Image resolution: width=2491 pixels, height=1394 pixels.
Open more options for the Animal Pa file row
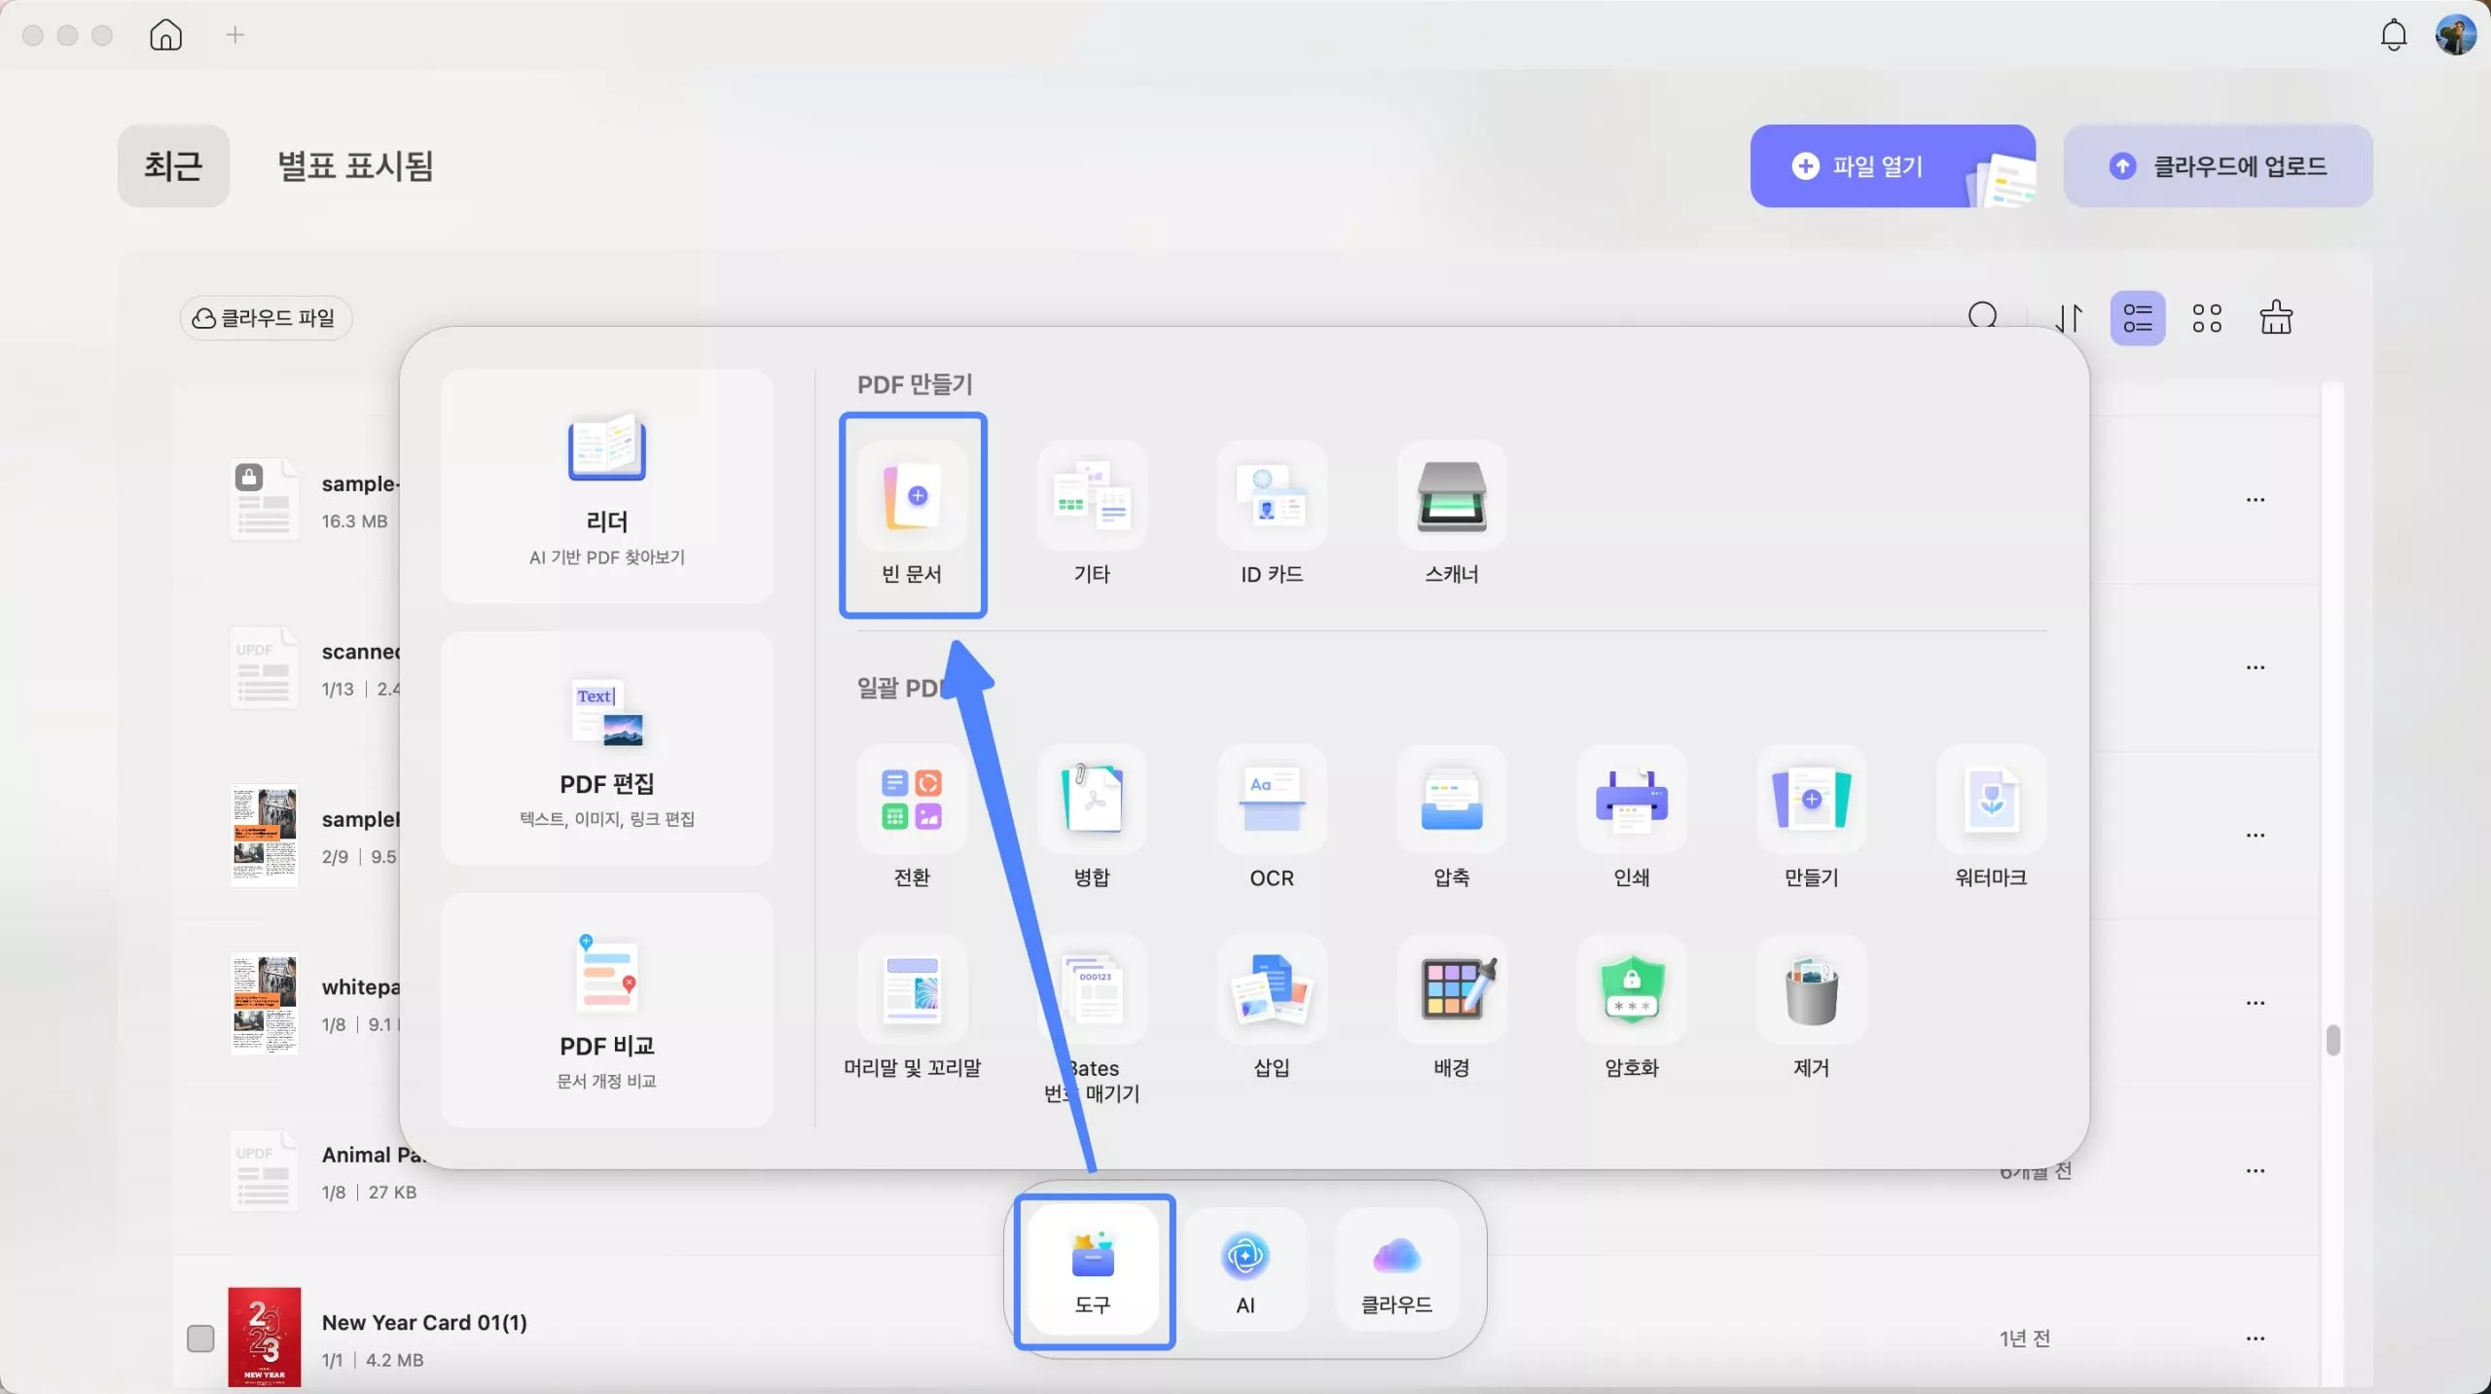(2256, 1170)
